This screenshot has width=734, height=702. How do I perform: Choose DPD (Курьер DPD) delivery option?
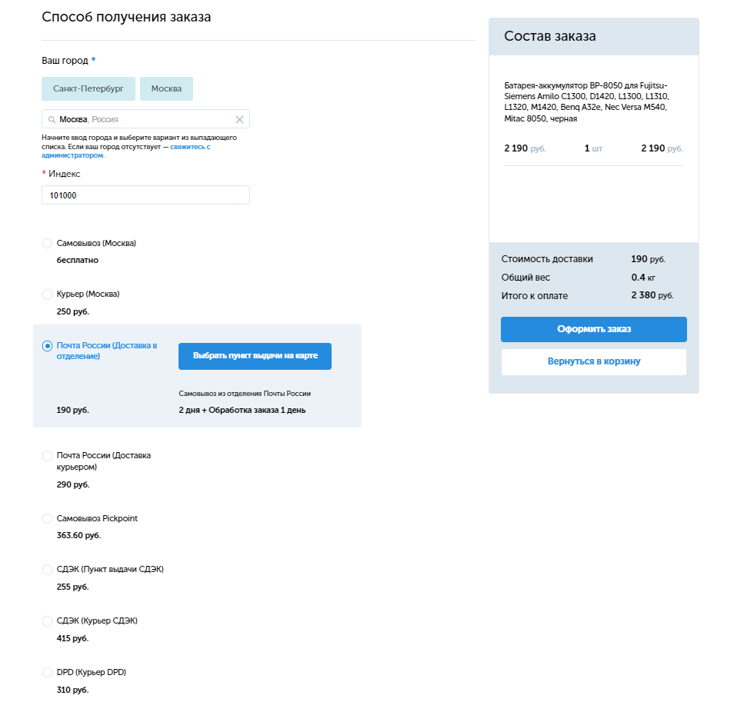[47, 673]
